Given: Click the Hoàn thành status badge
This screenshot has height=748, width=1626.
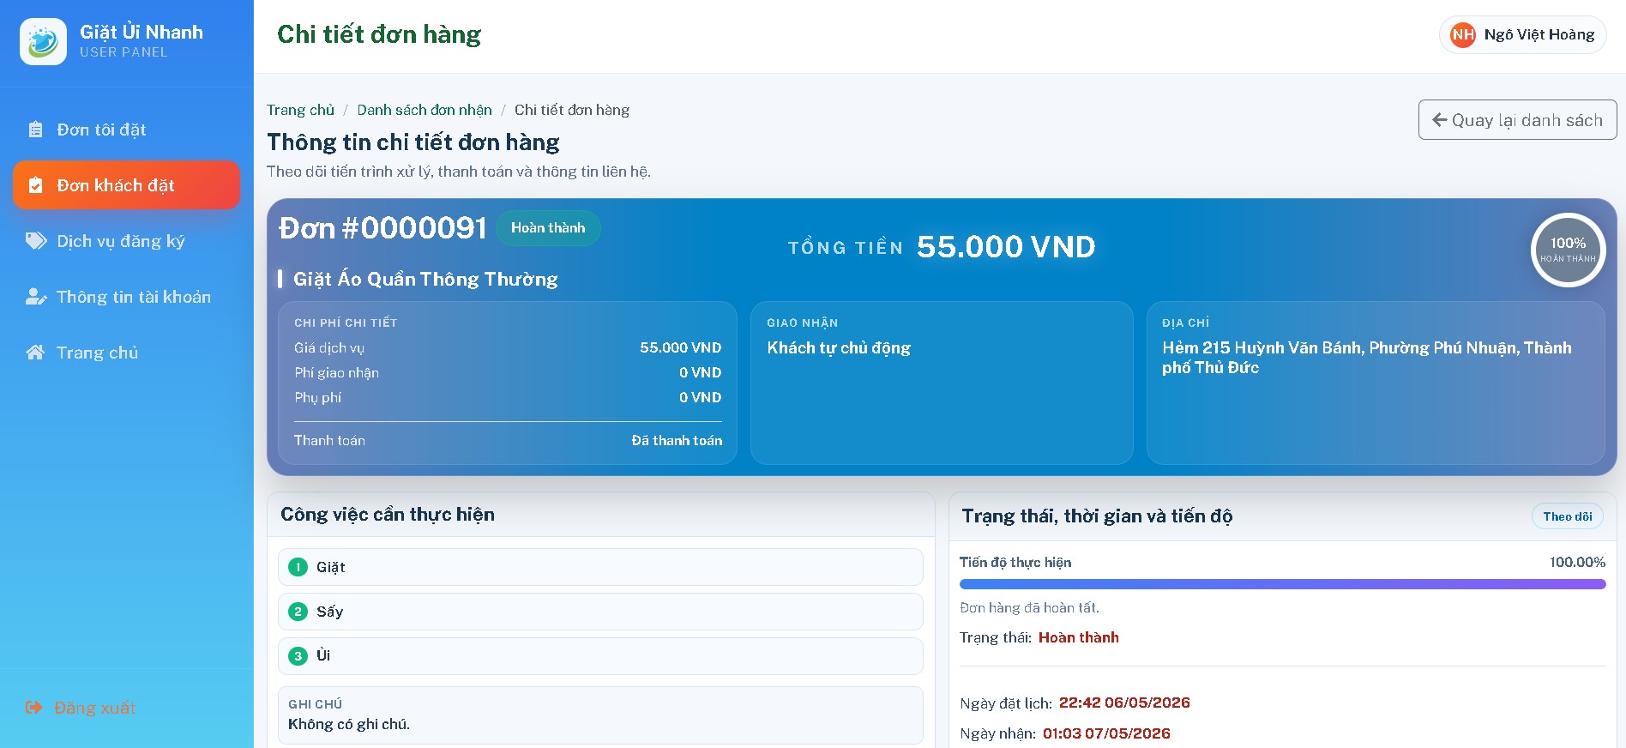Looking at the screenshot, I should (x=548, y=228).
